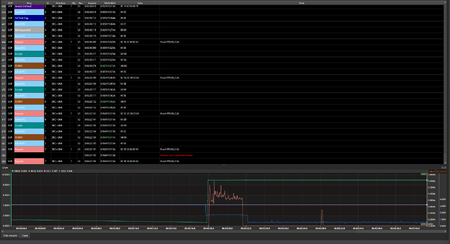Viewport: 450px width, 244px height.
Task: Select the PS RDY message in row 480
Action: pyautogui.click(x=29, y=137)
